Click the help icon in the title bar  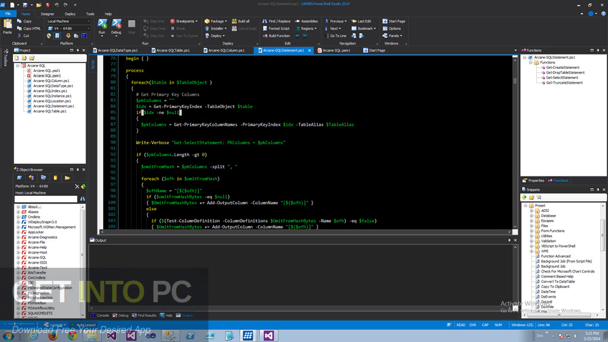603,14
